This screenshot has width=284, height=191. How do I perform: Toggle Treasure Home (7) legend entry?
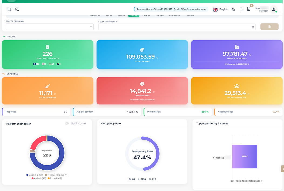coord(56,175)
